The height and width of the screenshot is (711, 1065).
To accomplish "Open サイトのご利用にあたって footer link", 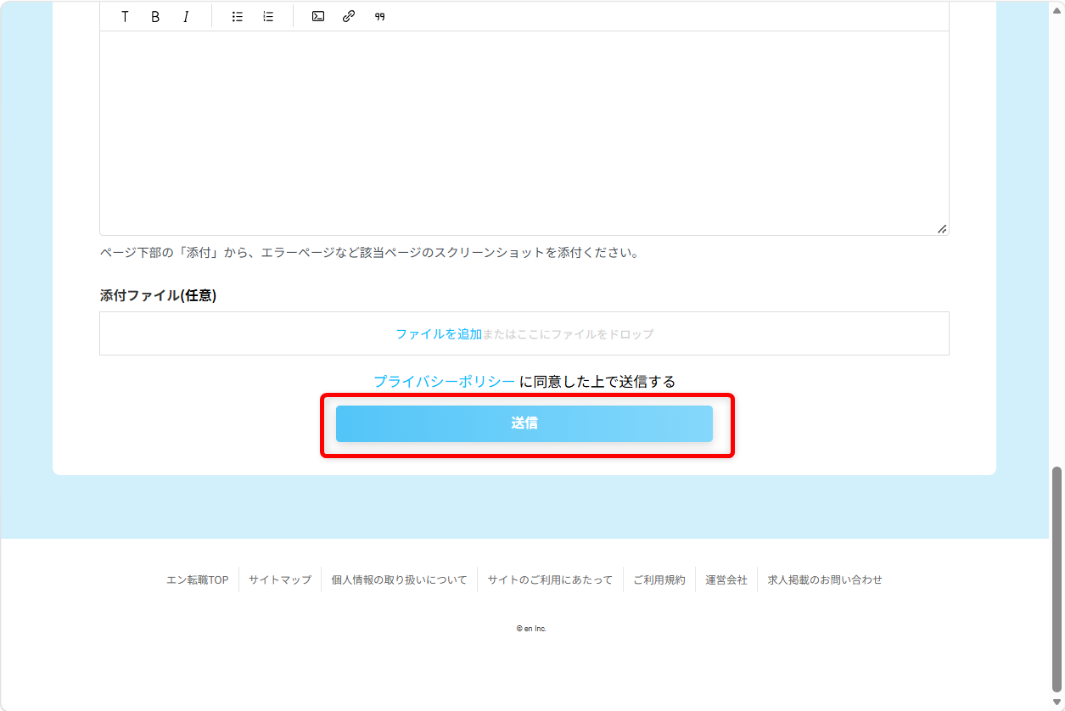I will pyautogui.click(x=550, y=580).
